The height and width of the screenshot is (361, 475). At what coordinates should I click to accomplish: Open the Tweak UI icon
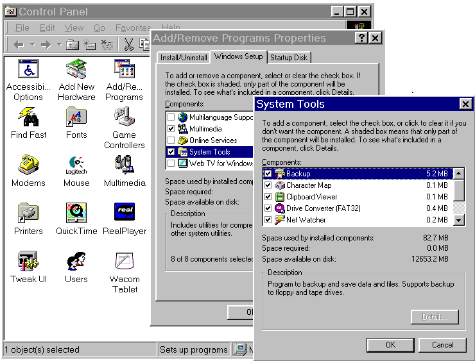28,262
